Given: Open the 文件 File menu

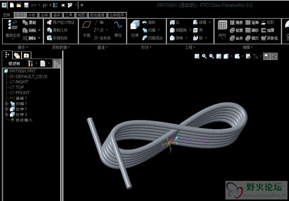Looking at the screenshot, I should tap(7, 15).
